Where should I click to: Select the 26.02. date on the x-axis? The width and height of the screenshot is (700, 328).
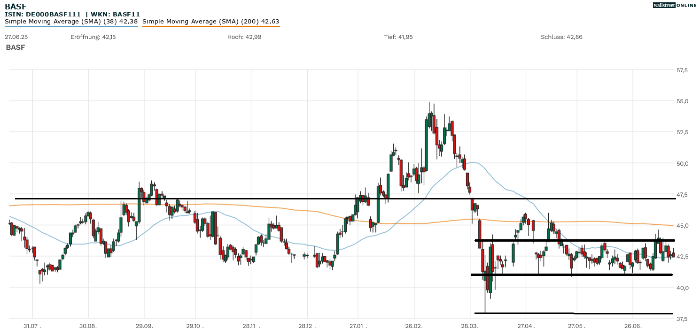click(x=414, y=325)
